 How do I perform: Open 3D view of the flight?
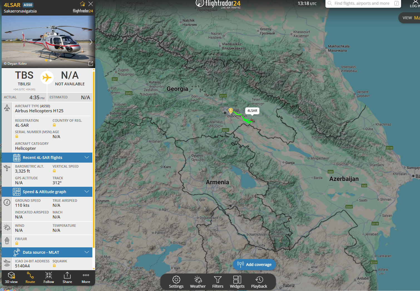(11, 278)
